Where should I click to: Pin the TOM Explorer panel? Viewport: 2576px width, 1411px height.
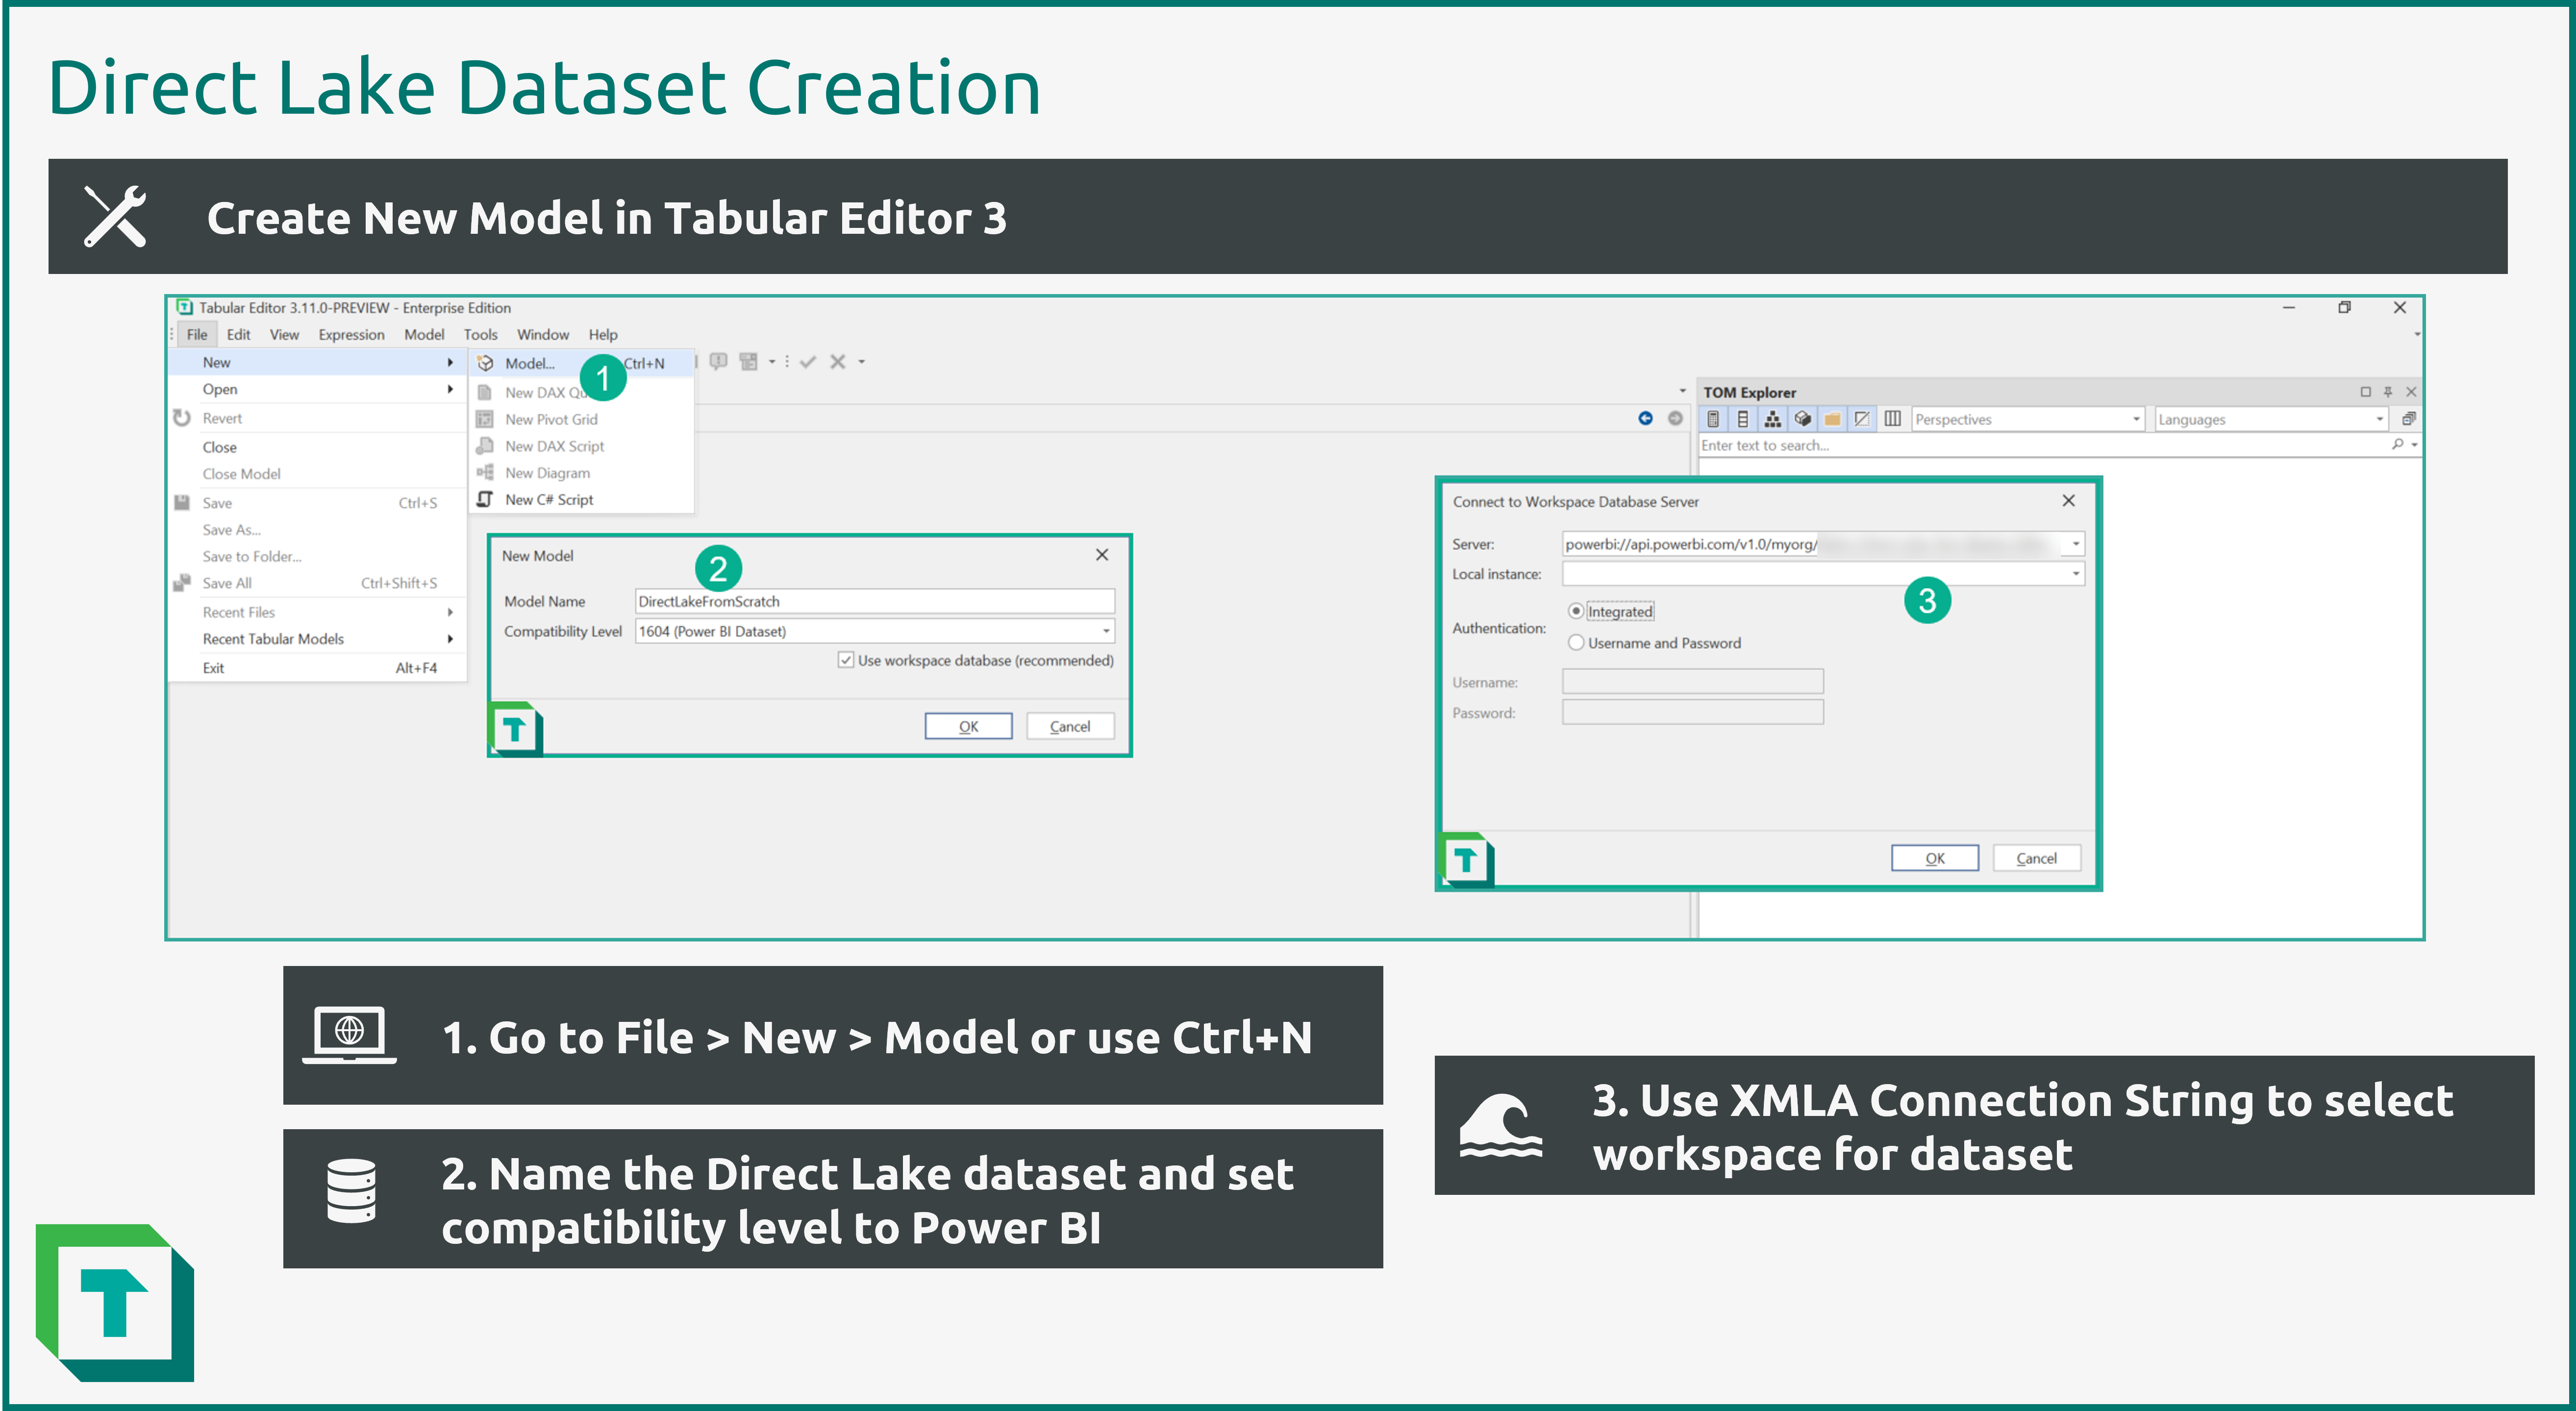(2387, 392)
